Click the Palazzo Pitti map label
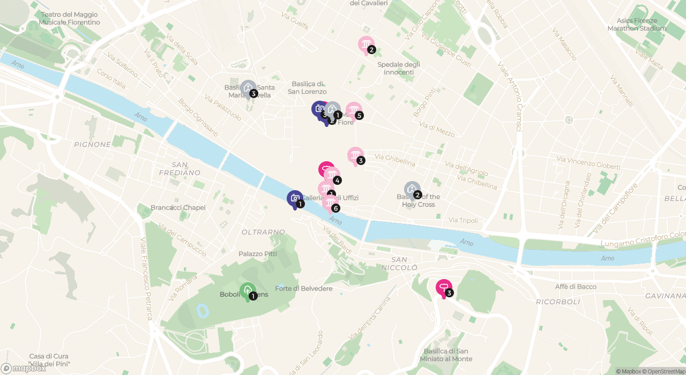686x375 pixels. pyautogui.click(x=258, y=254)
